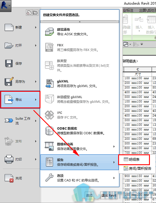The height and width of the screenshot is (203, 156).
Task: Select column header C in schedule
Action: click(138, 69)
